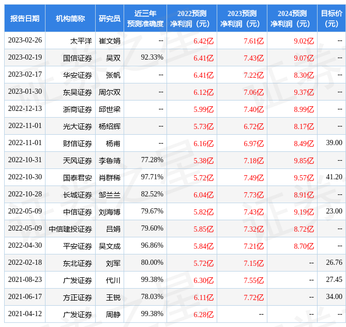Click the date 2023-01-30

[x=25, y=91]
